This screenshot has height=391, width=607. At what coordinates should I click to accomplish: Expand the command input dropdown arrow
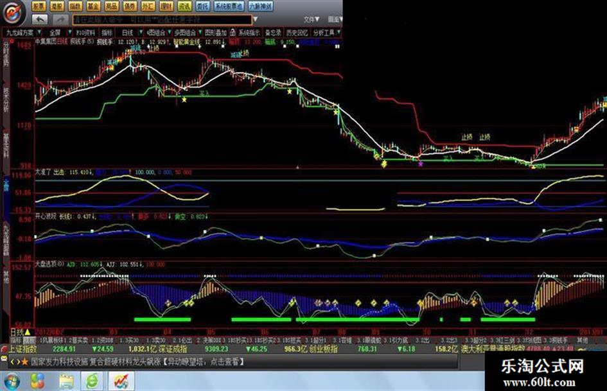click(255, 19)
